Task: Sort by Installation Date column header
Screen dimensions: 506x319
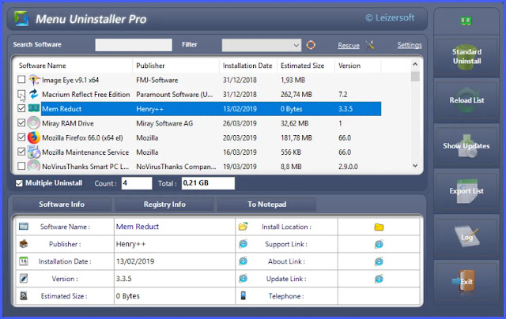Action: tap(247, 66)
